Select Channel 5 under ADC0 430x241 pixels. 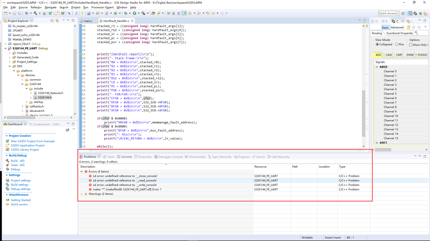coord(390,94)
